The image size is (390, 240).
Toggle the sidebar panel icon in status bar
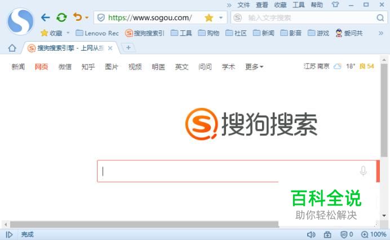(x=9, y=234)
